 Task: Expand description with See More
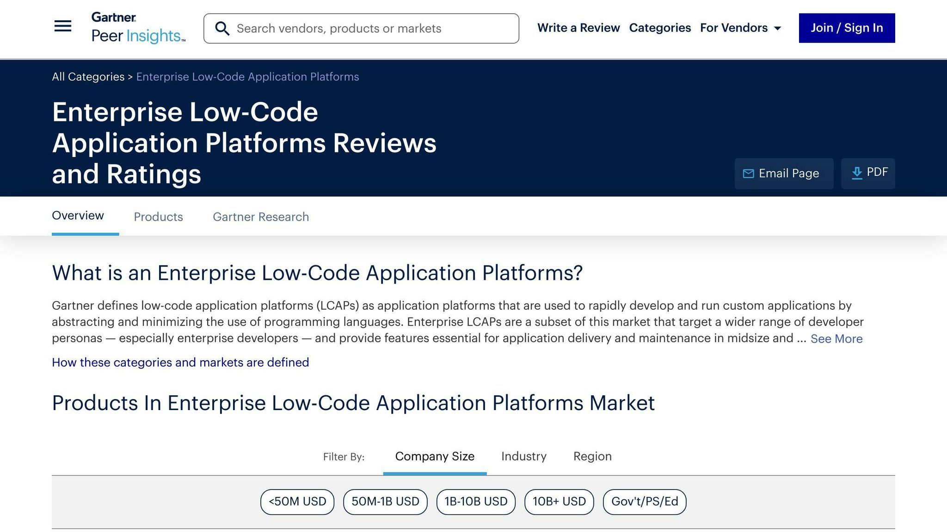click(836, 339)
